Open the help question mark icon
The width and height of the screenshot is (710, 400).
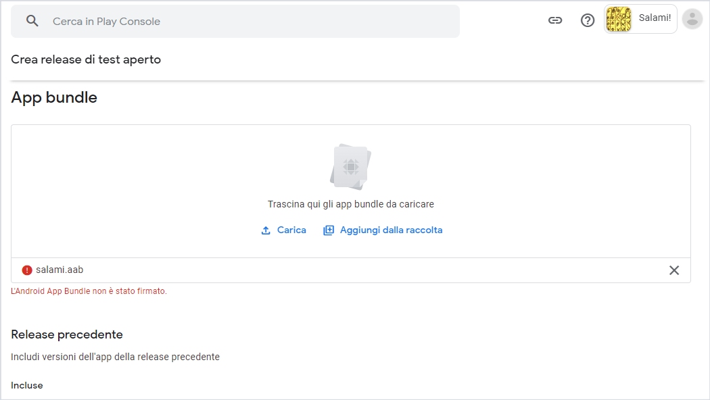click(588, 20)
